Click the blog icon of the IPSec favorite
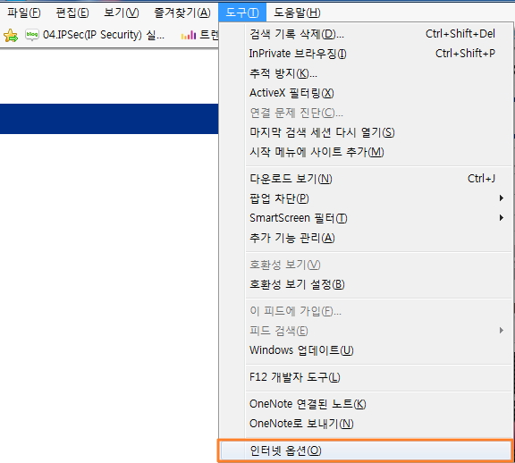 (x=32, y=35)
